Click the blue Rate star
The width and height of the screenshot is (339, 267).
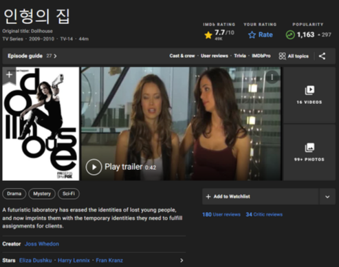tap(252, 35)
